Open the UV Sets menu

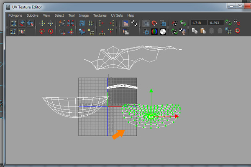pyautogui.click(x=117, y=15)
